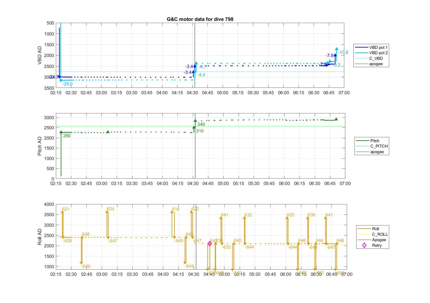Screen dimensions: 430x303
Task: Select 'VBD pot 1' legend entry
Action: (x=371, y=47)
